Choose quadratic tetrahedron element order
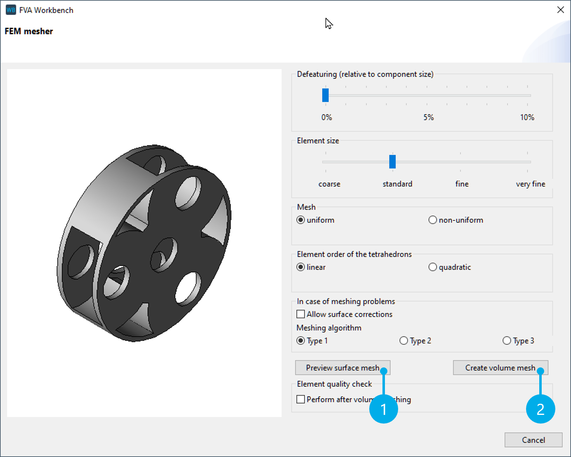 pos(433,267)
